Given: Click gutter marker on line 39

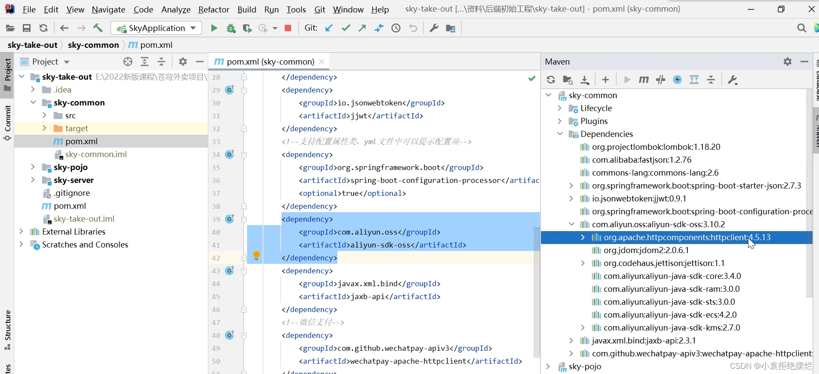Looking at the screenshot, I should (230, 219).
